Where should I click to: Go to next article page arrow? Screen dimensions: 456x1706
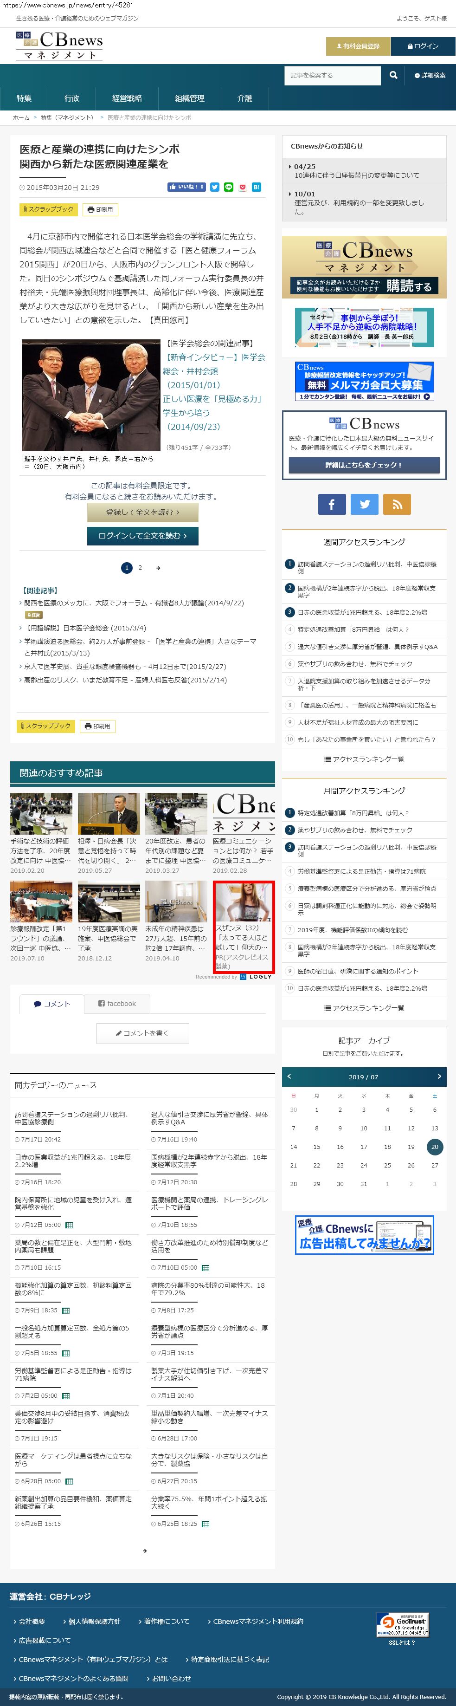[x=158, y=568]
